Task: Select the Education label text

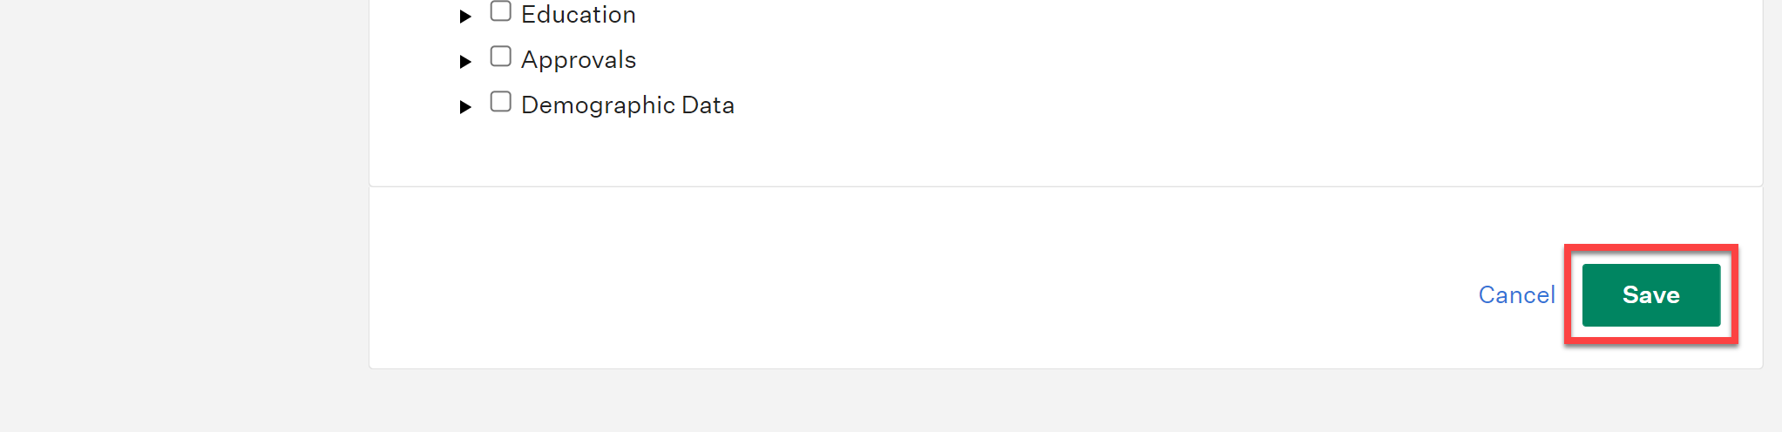Action: coord(579,15)
